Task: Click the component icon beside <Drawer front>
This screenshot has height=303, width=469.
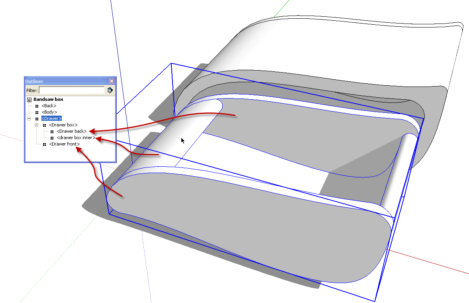Action: point(45,144)
